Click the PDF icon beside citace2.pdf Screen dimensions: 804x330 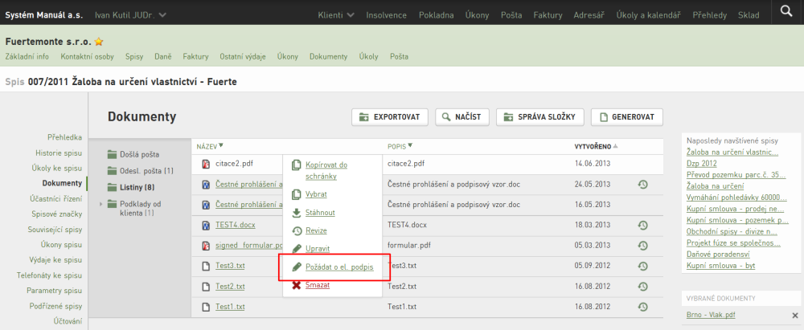click(206, 164)
